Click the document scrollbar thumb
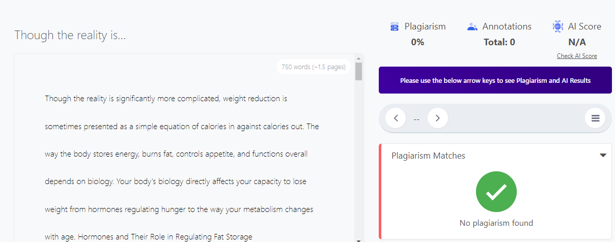615x242 pixels. click(x=359, y=71)
